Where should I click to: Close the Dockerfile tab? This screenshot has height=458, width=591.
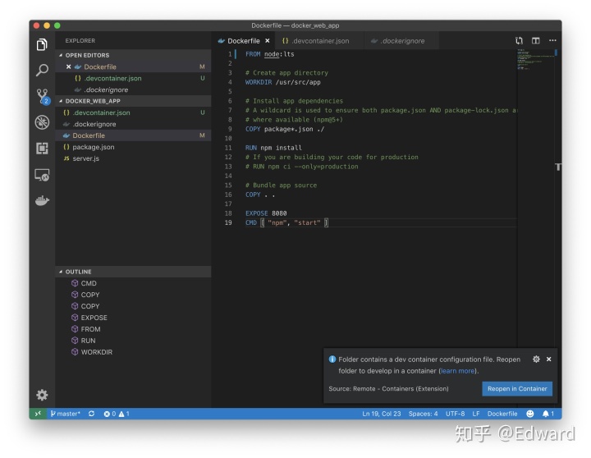(x=268, y=41)
